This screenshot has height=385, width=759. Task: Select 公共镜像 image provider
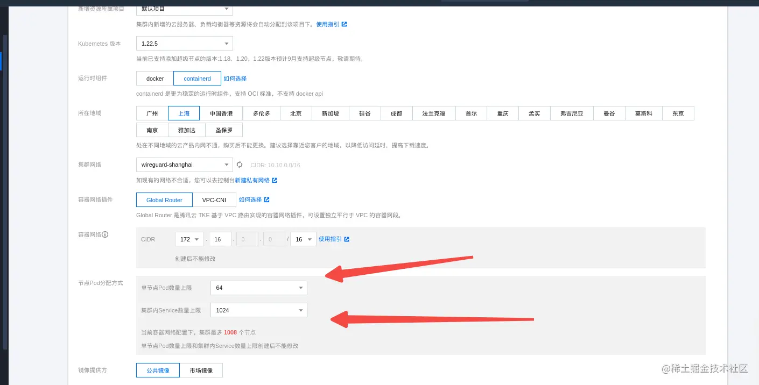point(158,370)
